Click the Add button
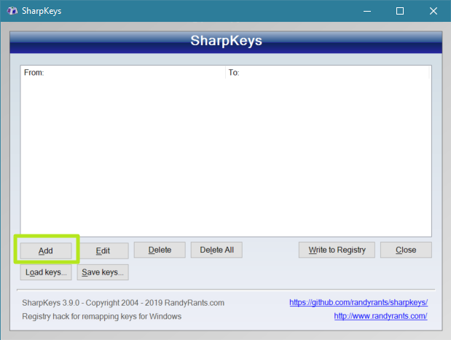This screenshot has height=340, width=451. (x=46, y=250)
